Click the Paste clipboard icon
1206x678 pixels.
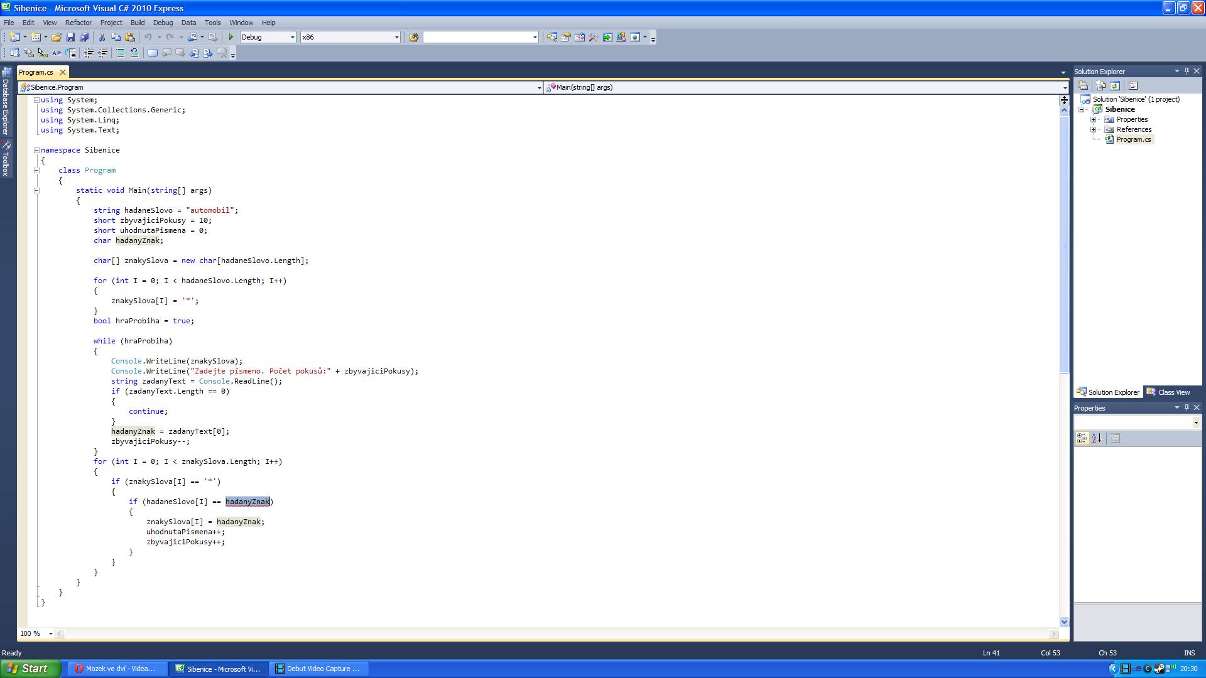[x=130, y=37]
